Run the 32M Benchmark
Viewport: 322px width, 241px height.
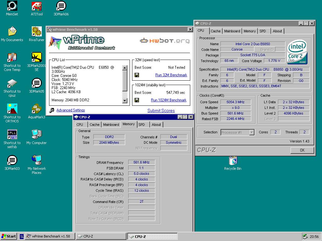click(171, 75)
